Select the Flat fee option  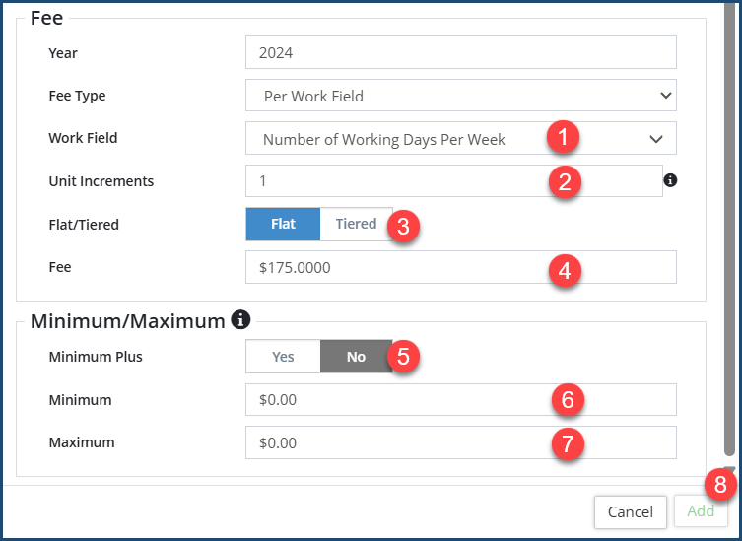pos(283,224)
